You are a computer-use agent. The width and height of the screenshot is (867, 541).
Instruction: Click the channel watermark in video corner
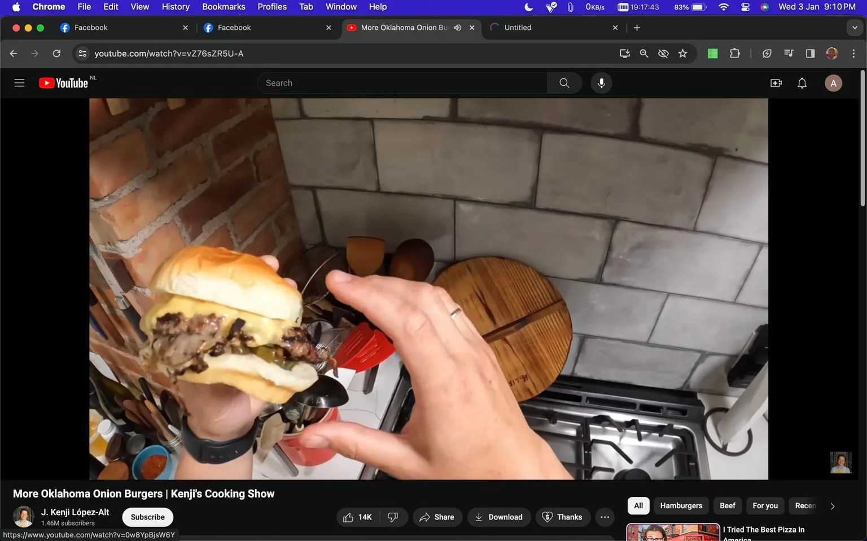click(840, 462)
